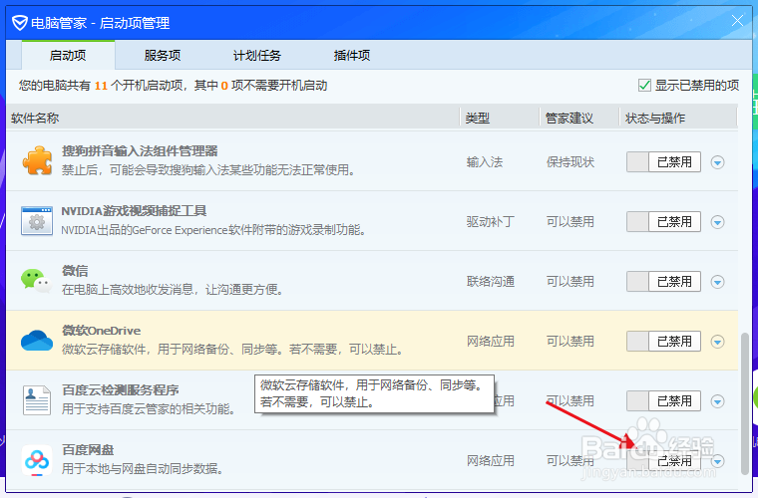Toggle the NVIDIA游戏视频捕捉工具 已禁用 switch
This screenshot has height=498, width=758.
coord(663,222)
